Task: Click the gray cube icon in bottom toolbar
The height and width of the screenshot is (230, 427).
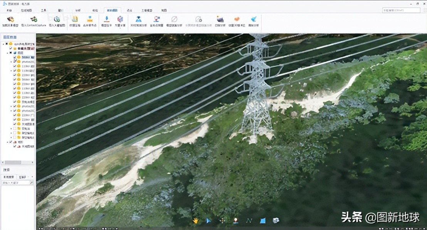Action: (276, 220)
